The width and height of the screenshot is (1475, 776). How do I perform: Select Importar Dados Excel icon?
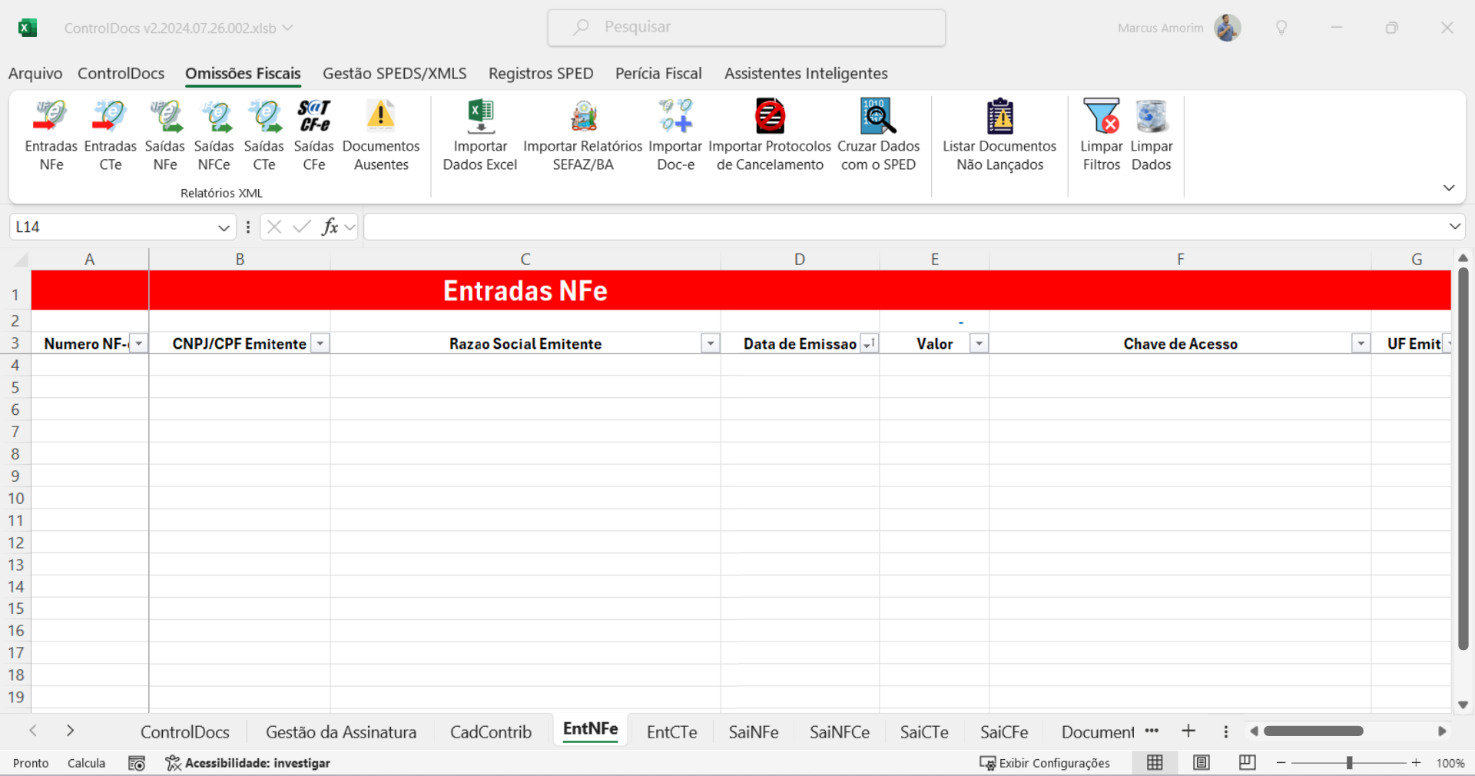pyautogui.click(x=480, y=118)
